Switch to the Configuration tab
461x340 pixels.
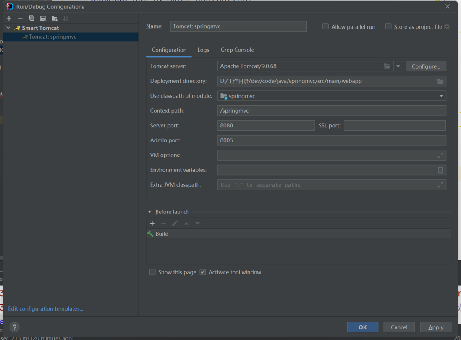pyautogui.click(x=169, y=50)
